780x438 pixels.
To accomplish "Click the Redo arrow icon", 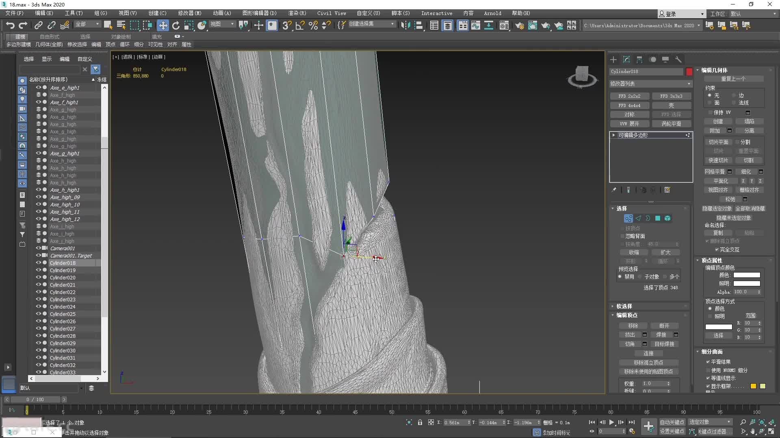I will pyautogui.click(x=23, y=26).
